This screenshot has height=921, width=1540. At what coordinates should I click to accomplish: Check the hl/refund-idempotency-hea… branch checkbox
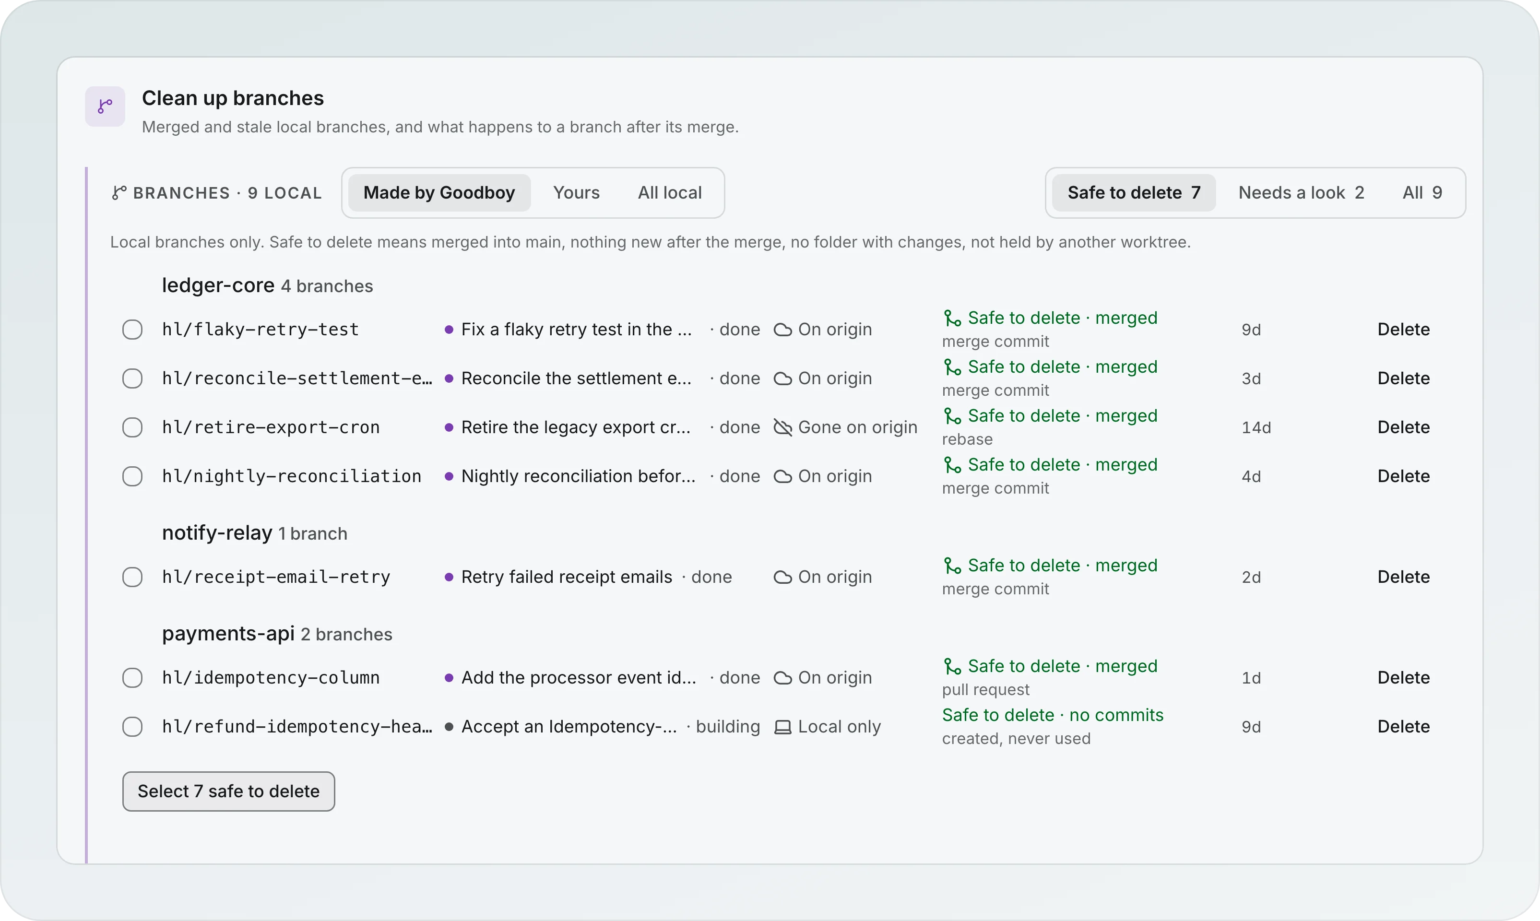coord(132,727)
